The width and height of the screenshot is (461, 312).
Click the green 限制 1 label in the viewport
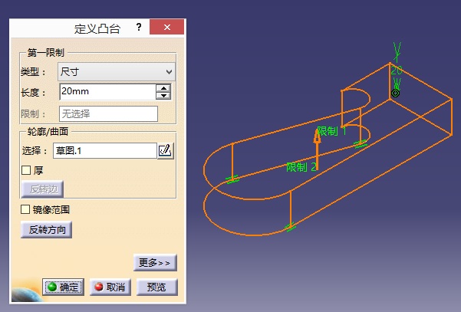click(x=332, y=131)
